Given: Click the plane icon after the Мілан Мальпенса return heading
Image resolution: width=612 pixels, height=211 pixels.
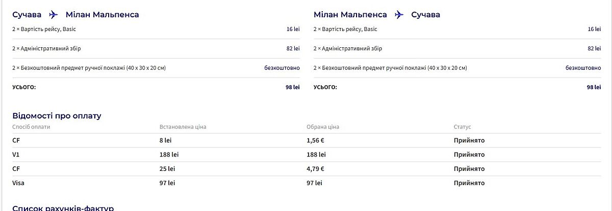Looking at the screenshot, I should pyautogui.click(x=399, y=15).
